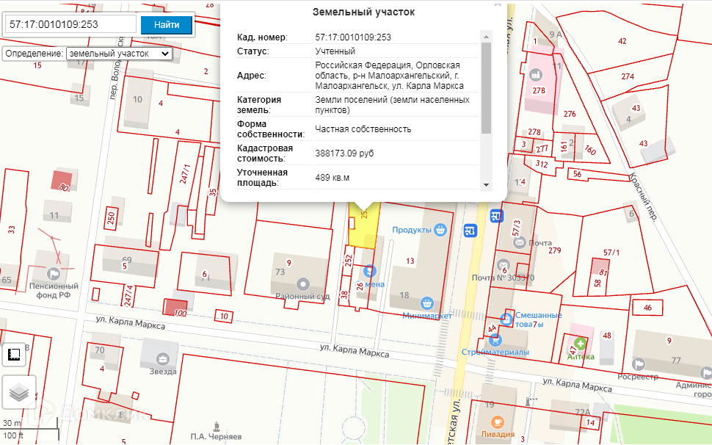Focus the cadastral number search field
Screen dimensions: 712x445
click(70, 24)
